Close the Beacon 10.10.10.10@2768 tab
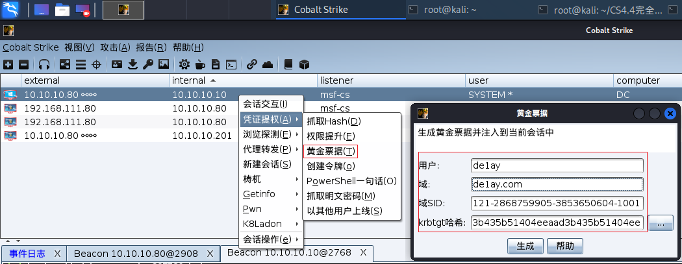This screenshot has width=682, height=264. point(364,252)
